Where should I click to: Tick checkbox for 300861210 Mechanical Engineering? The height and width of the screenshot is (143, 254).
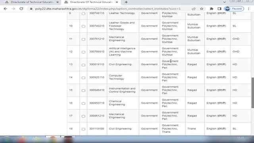point(83,116)
